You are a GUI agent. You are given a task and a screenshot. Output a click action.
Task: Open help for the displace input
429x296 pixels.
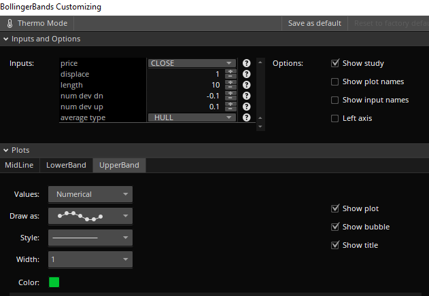coord(247,74)
